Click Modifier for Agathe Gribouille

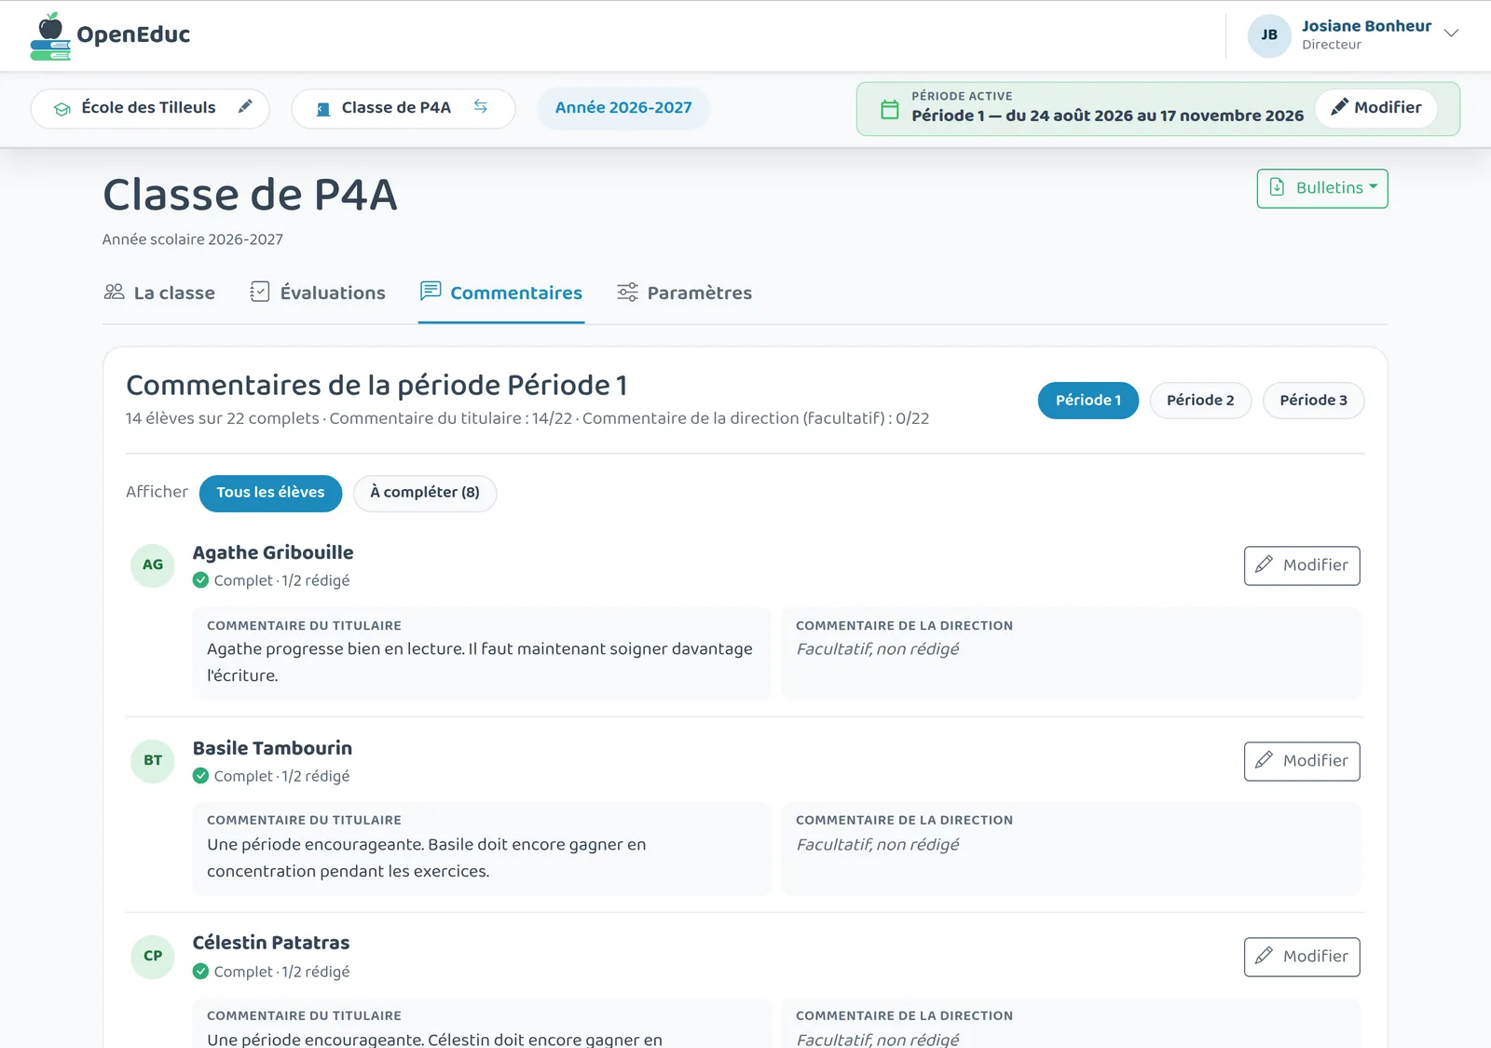pos(1302,565)
